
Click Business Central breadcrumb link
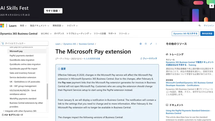point(86,44)
